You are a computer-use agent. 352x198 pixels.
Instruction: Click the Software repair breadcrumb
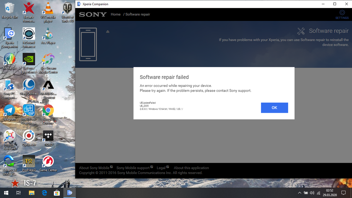pos(138,14)
